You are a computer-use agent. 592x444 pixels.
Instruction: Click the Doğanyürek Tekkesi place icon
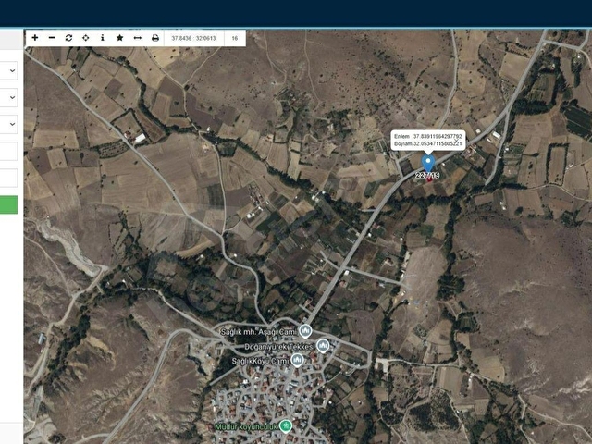pyautogui.click(x=323, y=345)
